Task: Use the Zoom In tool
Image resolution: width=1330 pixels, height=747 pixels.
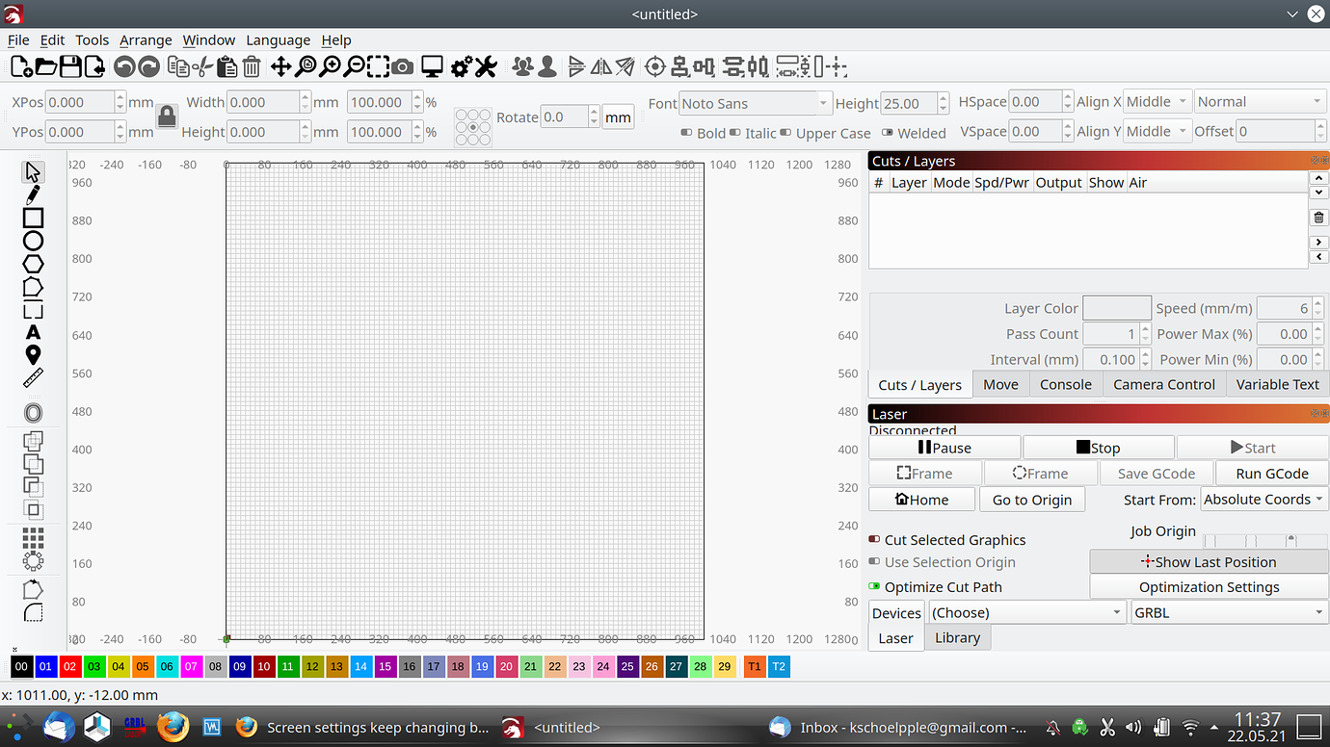Action: pos(331,66)
